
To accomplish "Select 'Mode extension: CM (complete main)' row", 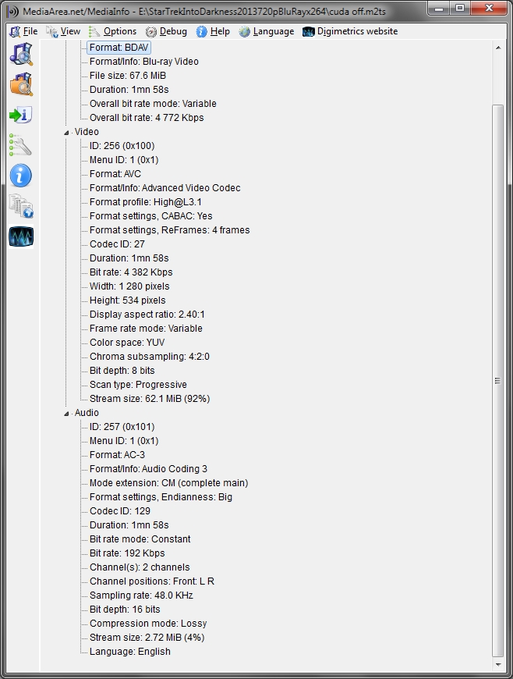I will click(x=168, y=483).
